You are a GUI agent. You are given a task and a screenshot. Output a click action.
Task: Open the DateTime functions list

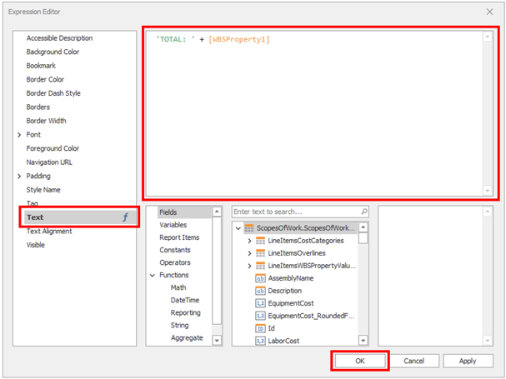[x=185, y=300]
